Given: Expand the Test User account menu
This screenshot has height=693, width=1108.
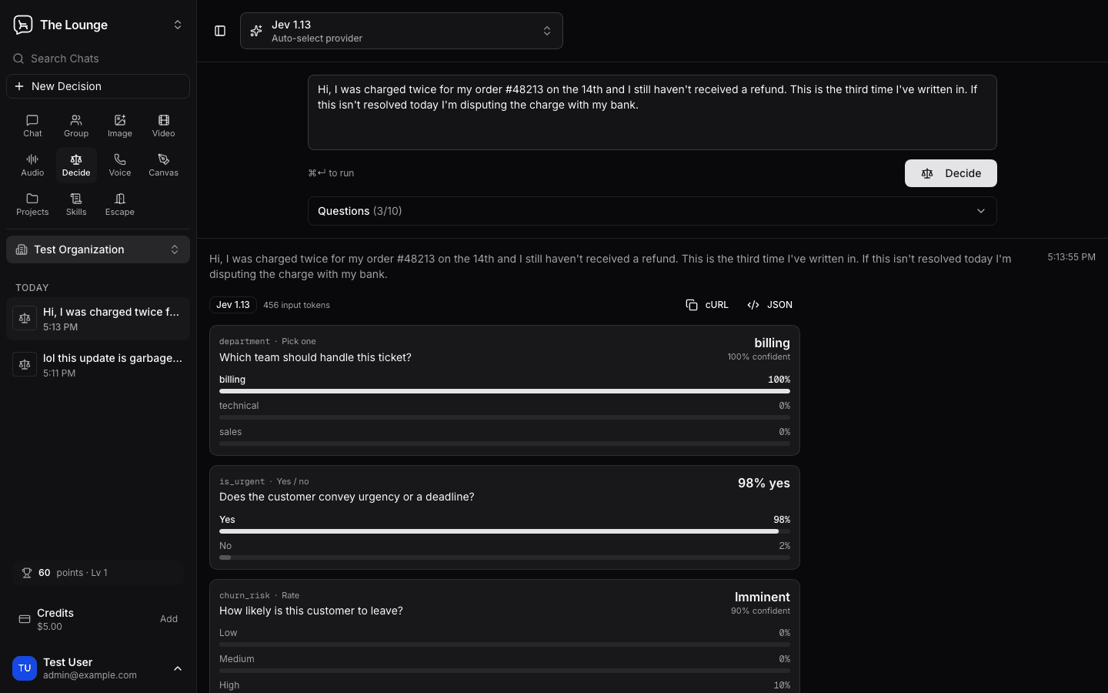Looking at the screenshot, I should (98, 668).
